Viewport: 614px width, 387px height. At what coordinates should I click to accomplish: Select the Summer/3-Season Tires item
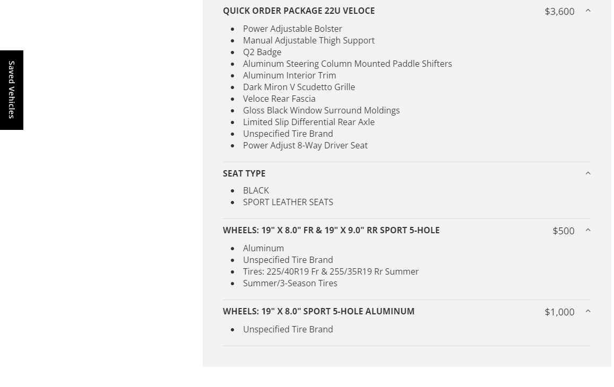click(290, 283)
